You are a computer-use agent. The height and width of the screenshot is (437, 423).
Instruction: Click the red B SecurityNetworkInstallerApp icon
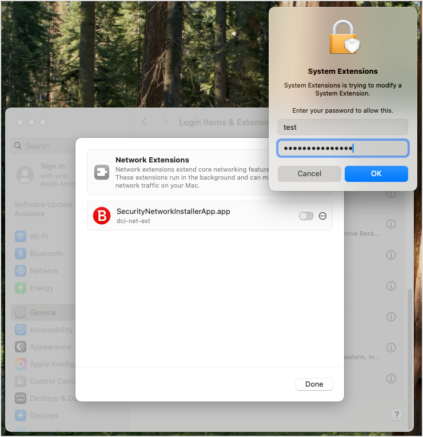tap(102, 216)
